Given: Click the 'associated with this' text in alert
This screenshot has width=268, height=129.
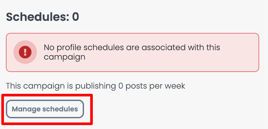Looking at the screenshot, I should [181, 47].
